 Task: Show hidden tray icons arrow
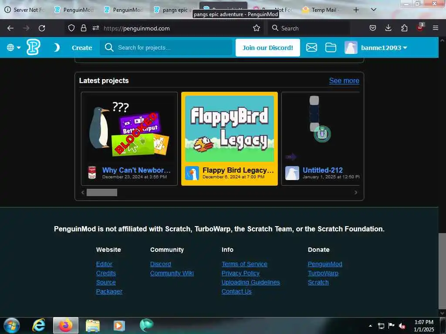[x=370, y=326]
